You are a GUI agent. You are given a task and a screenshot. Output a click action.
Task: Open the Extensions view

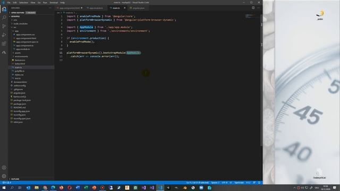click(x=4, y=44)
